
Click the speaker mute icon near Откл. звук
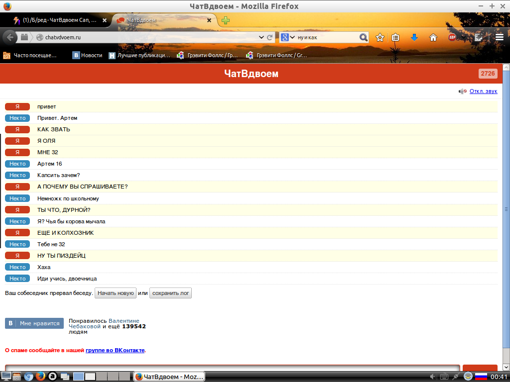coord(463,92)
